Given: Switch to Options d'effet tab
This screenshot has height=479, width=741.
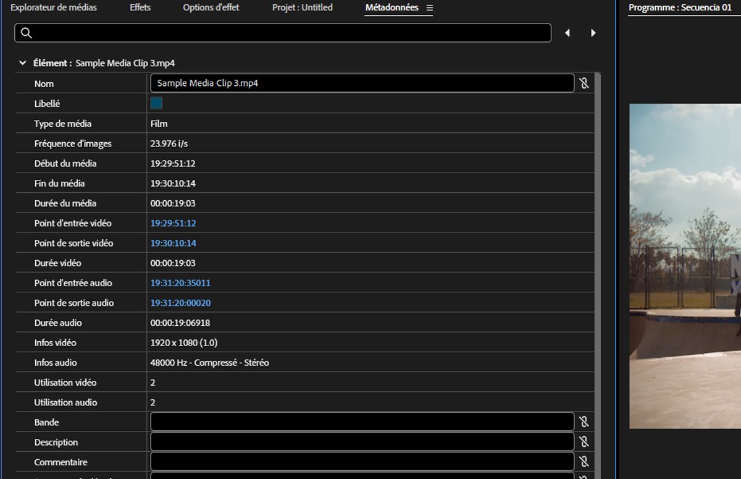Looking at the screenshot, I should tap(211, 8).
